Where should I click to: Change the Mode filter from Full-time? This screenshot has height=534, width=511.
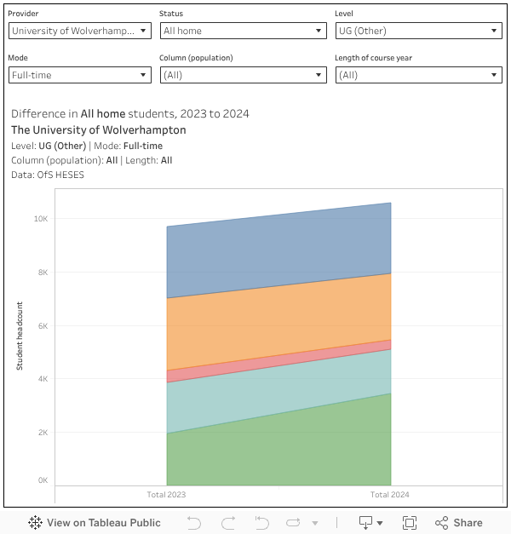(x=79, y=75)
